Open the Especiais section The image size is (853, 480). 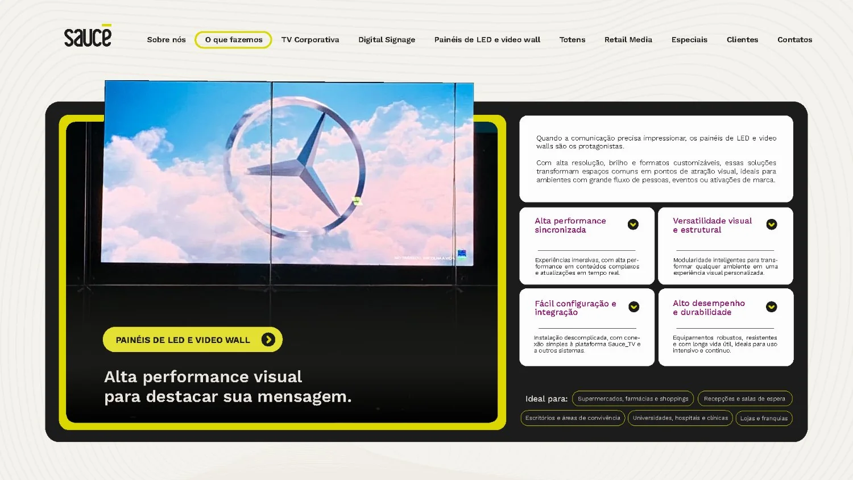tap(689, 40)
